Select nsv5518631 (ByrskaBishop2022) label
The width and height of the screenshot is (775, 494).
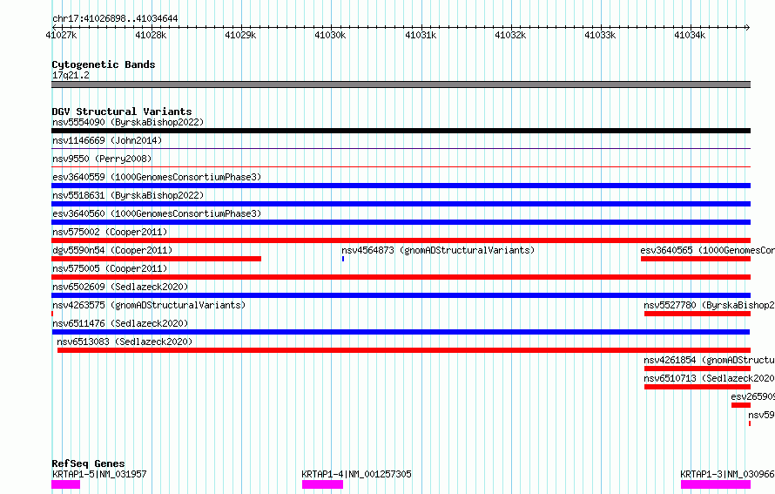[x=128, y=195]
